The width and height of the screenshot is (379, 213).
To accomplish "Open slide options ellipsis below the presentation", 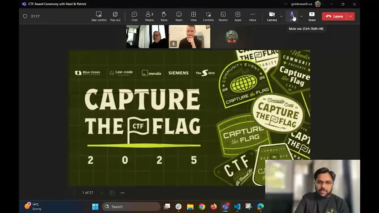I will 122,193.
